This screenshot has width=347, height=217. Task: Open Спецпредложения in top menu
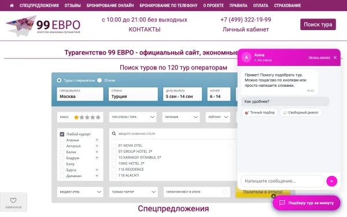pos(39,6)
